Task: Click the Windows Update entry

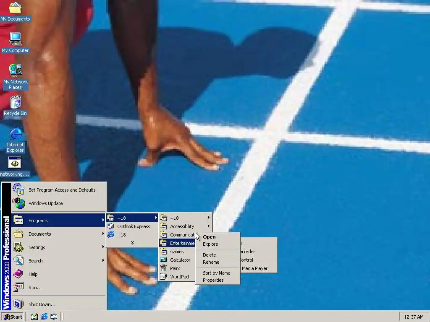Action: pyautogui.click(x=58, y=203)
